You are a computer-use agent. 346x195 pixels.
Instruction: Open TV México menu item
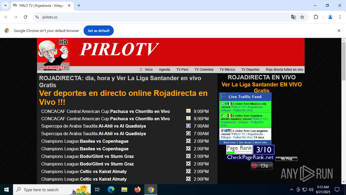pyautogui.click(x=227, y=70)
